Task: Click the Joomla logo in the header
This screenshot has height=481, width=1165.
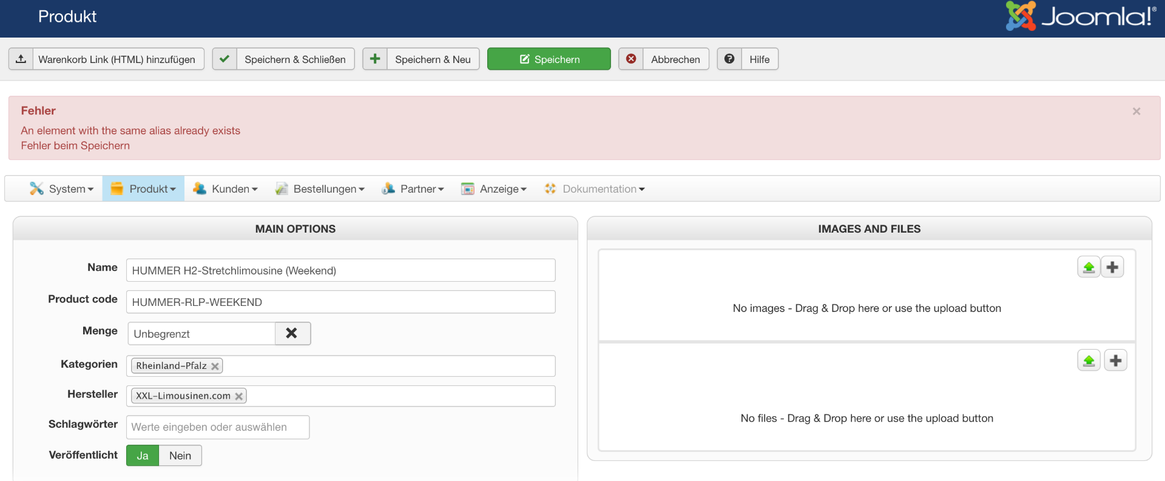Action: pos(1081,16)
